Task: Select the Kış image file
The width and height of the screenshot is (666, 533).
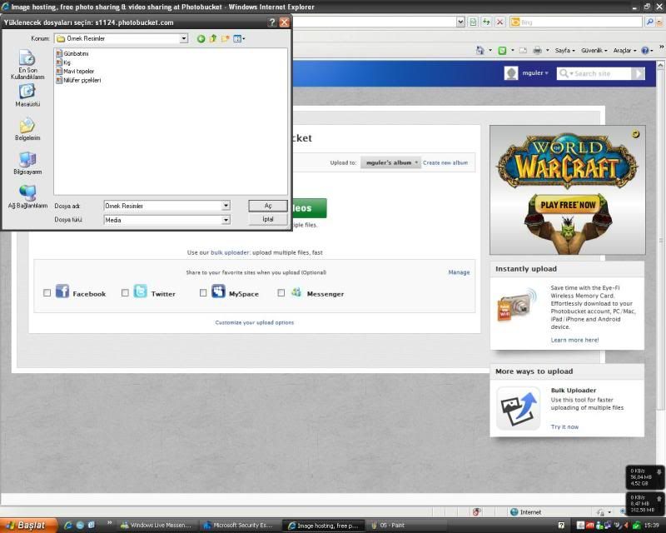Action: 63,62
